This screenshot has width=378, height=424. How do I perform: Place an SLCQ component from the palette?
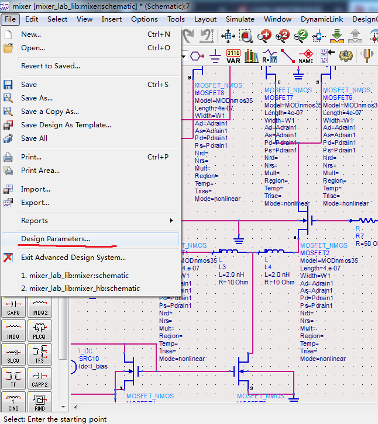coord(13,355)
